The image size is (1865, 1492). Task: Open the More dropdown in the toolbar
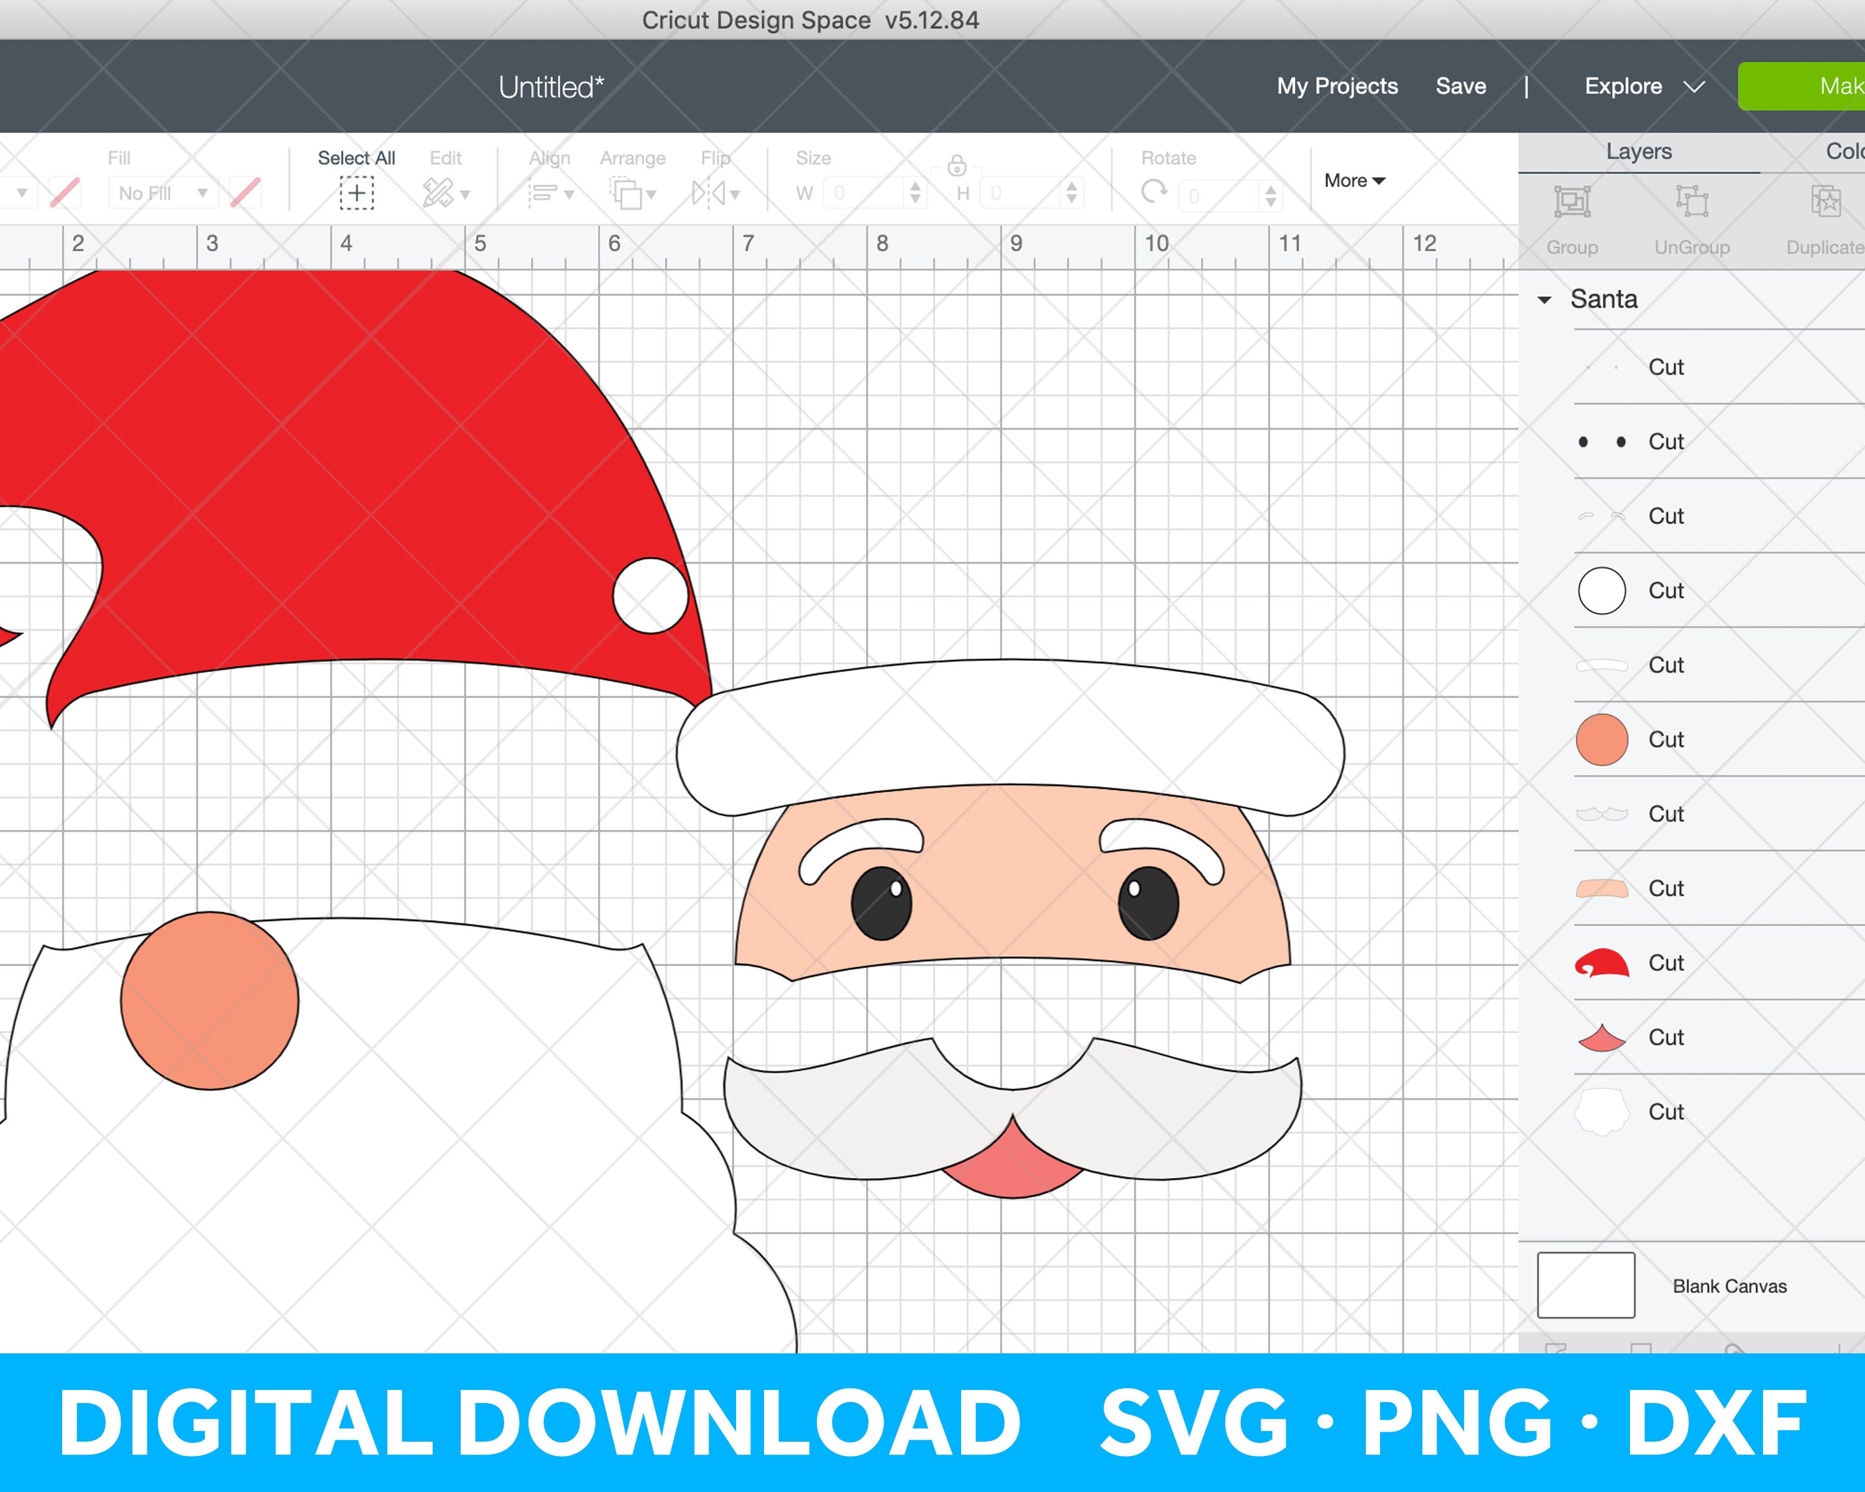tap(1353, 181)
